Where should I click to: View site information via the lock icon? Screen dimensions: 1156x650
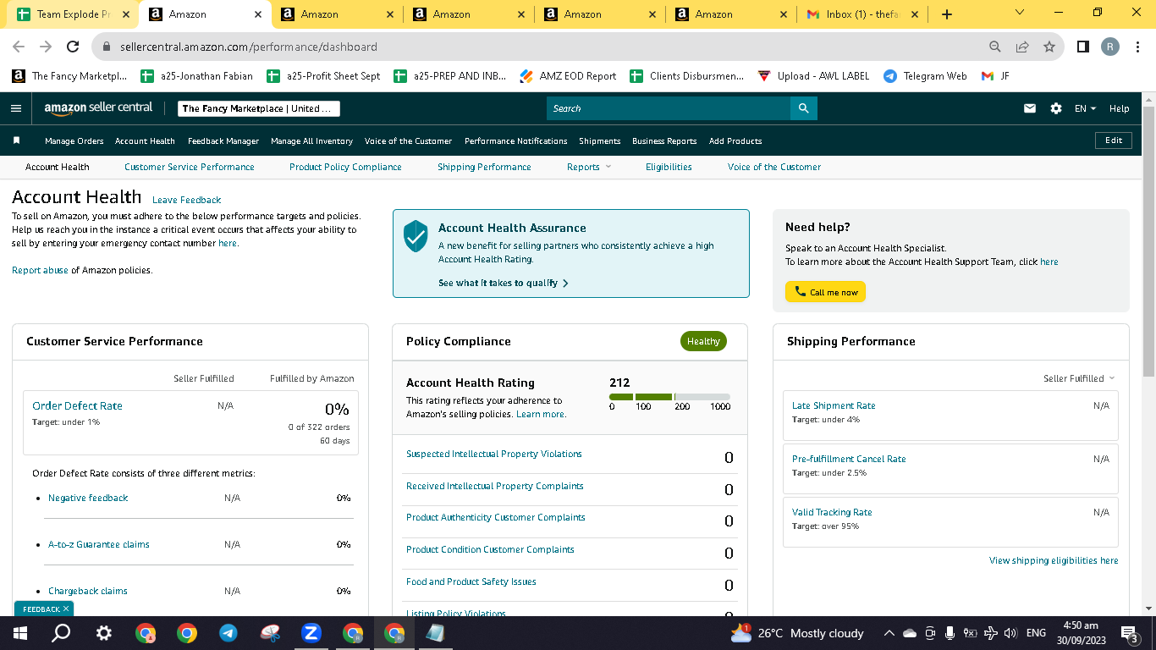click(x=107, y=47)
